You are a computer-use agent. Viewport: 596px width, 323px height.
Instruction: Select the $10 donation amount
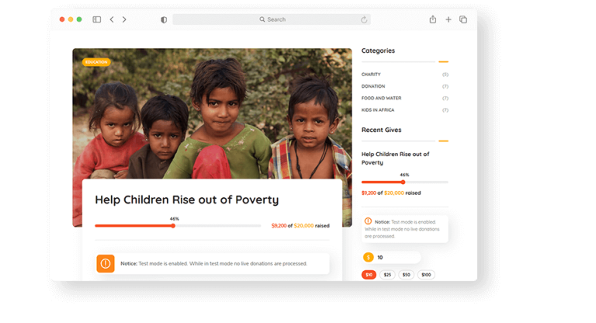(x=369, y=275)
